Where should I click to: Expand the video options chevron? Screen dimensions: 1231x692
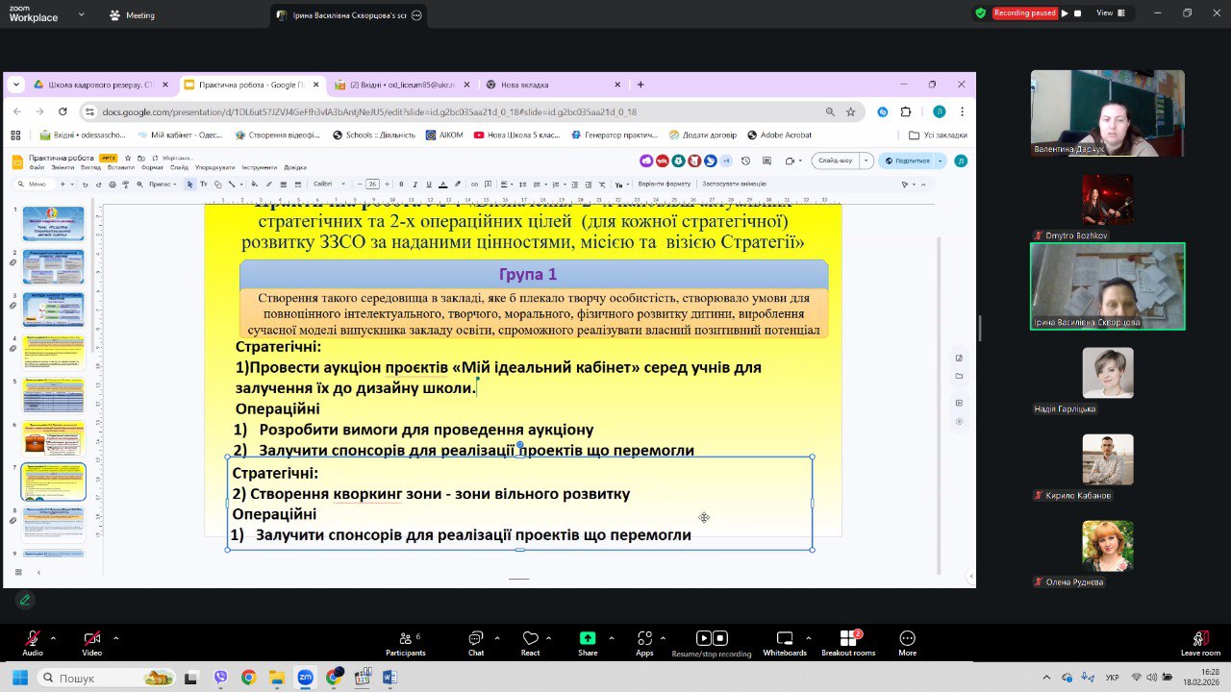[115, 637]
